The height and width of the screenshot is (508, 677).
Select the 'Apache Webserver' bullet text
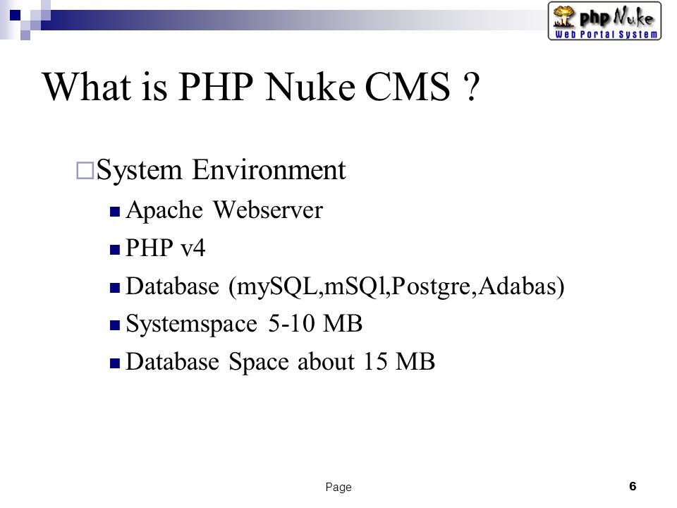(224, 211)
